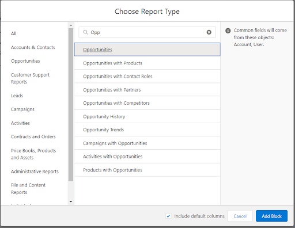This screenshot has height=228, width=295.
Task: Click the category list scroll up arrow
Action: 71,25
